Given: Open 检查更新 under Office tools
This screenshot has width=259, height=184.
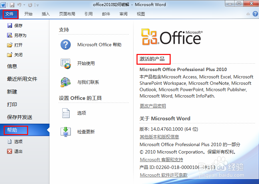Looking at the screenshot, I should pyautogui.click(x=86, y=132).
